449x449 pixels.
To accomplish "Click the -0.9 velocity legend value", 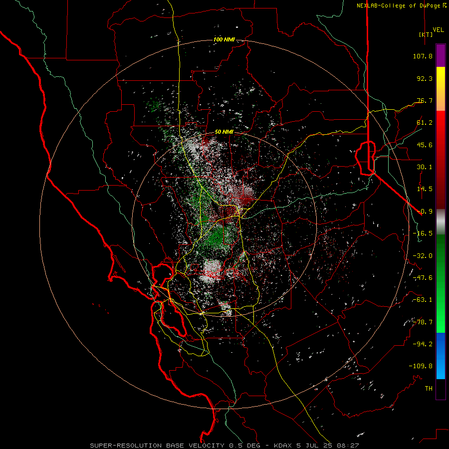I will pyautogui.click(x=425, y=212).
